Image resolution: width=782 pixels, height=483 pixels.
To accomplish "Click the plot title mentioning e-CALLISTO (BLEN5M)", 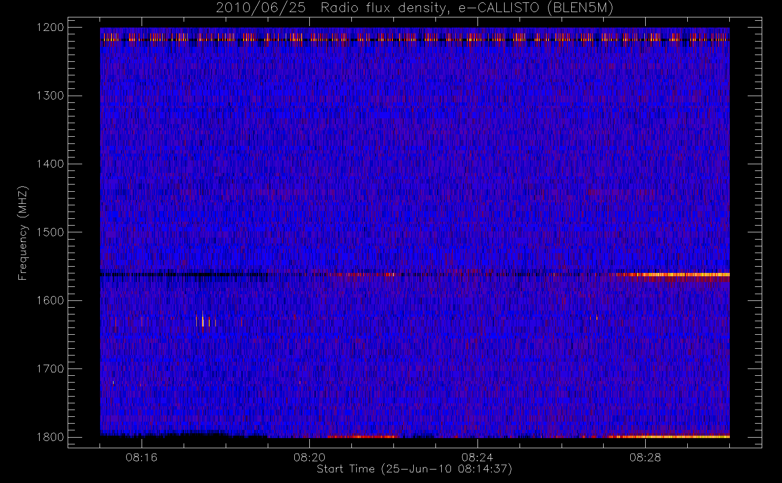I will coord(415,8).
